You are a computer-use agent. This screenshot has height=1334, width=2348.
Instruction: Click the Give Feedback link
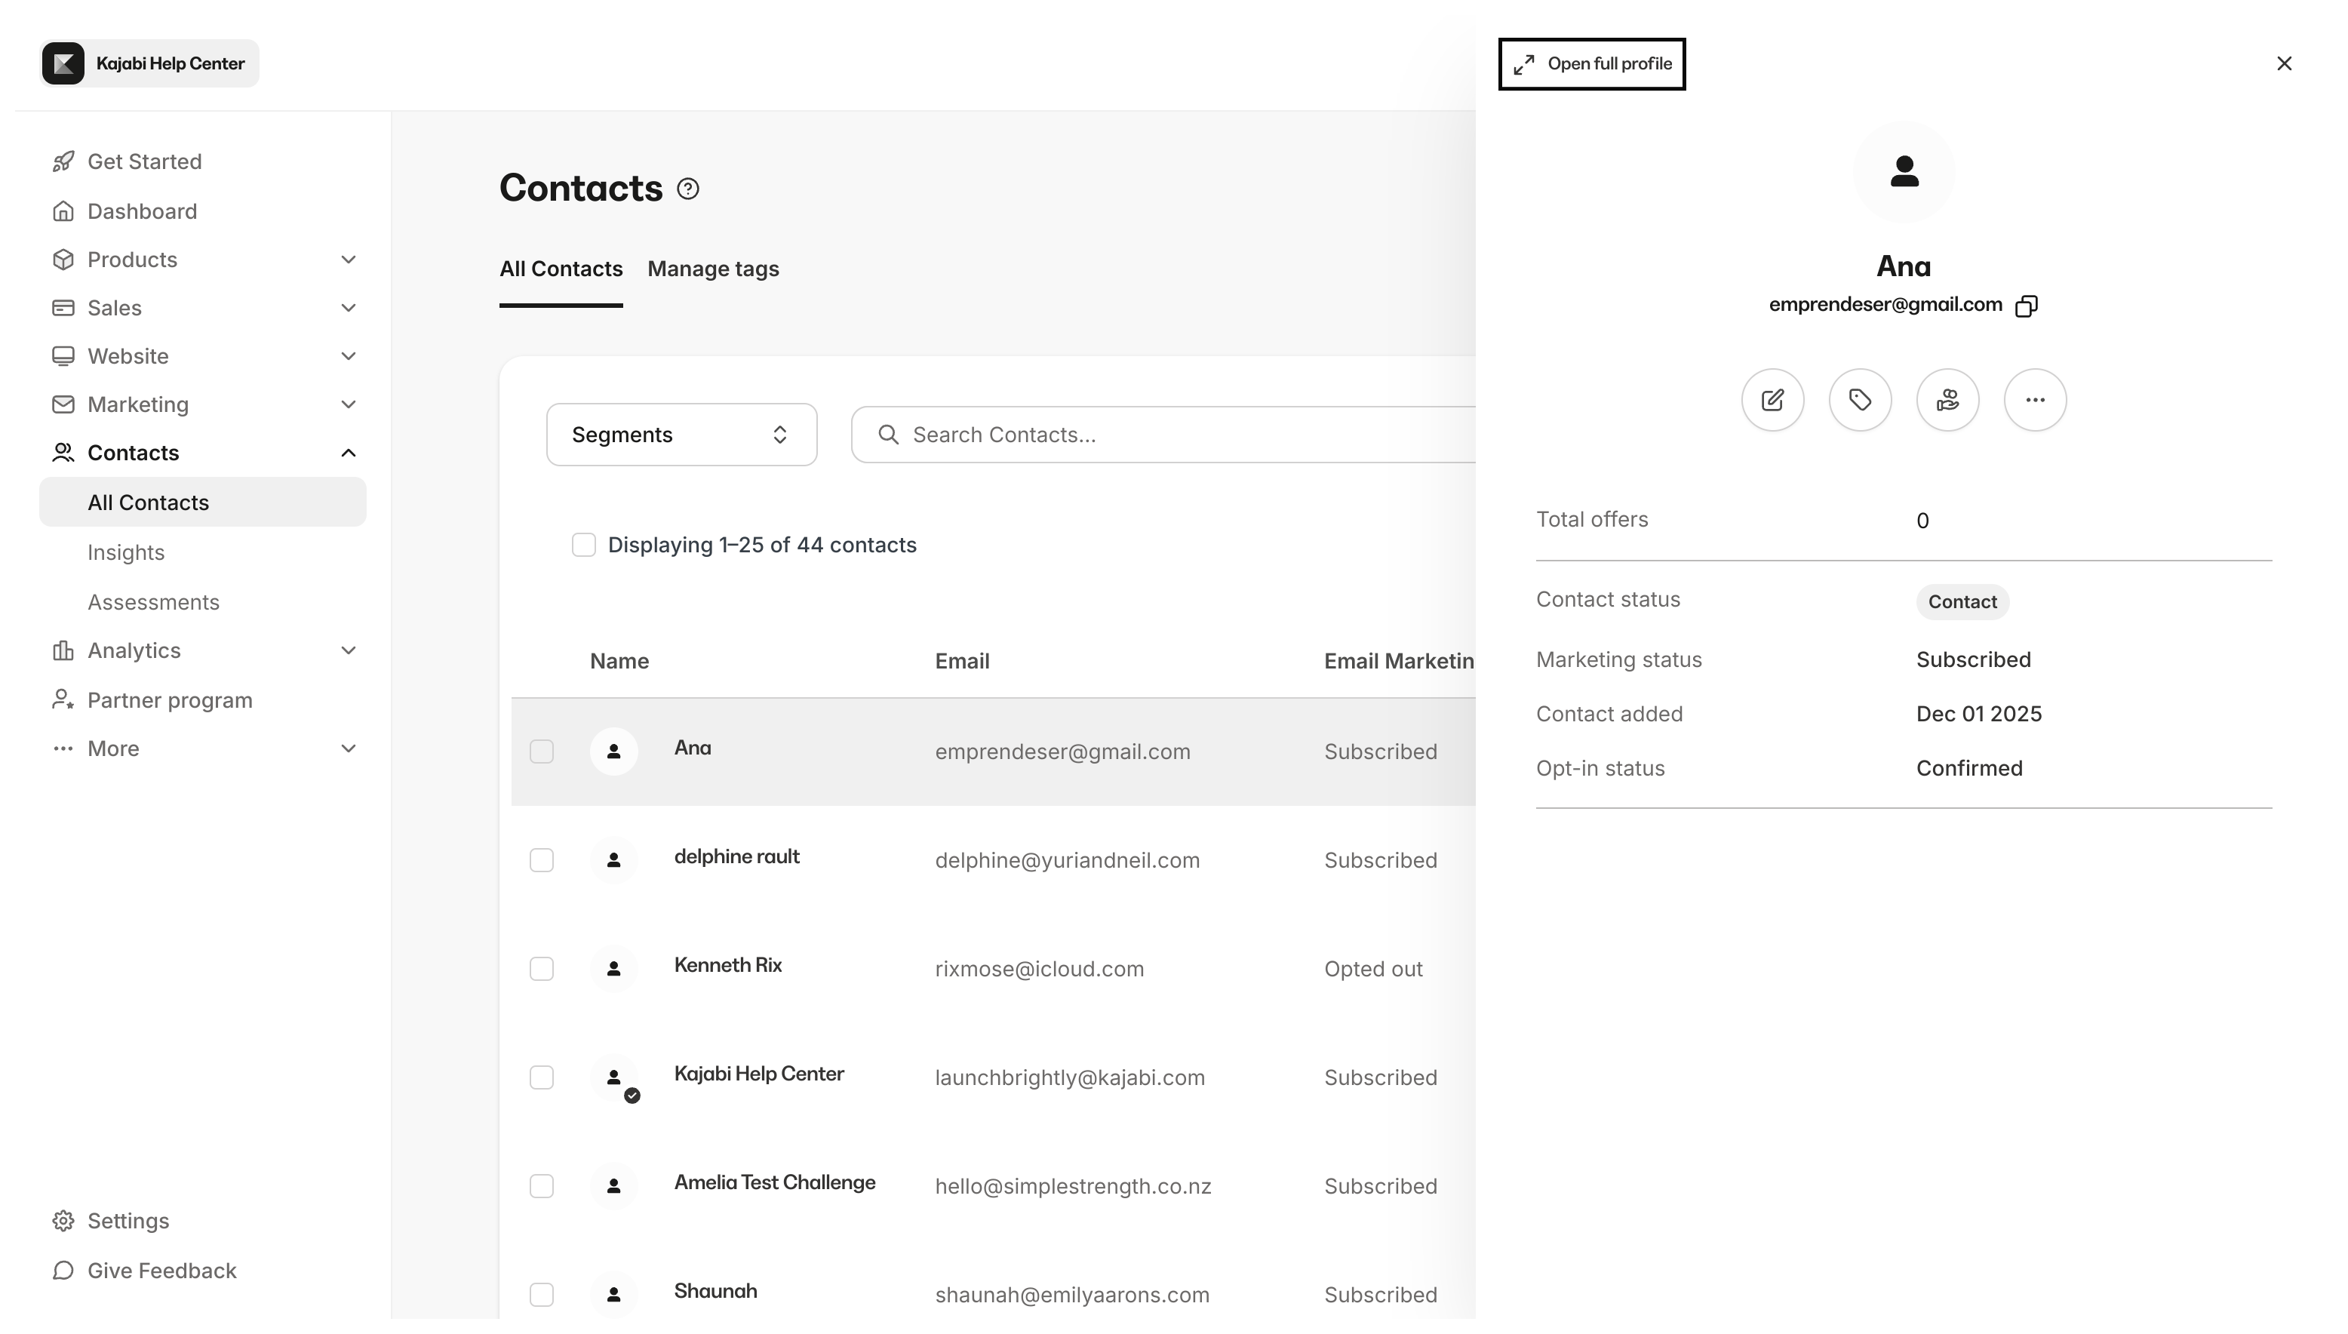[x=161, y=1271]
